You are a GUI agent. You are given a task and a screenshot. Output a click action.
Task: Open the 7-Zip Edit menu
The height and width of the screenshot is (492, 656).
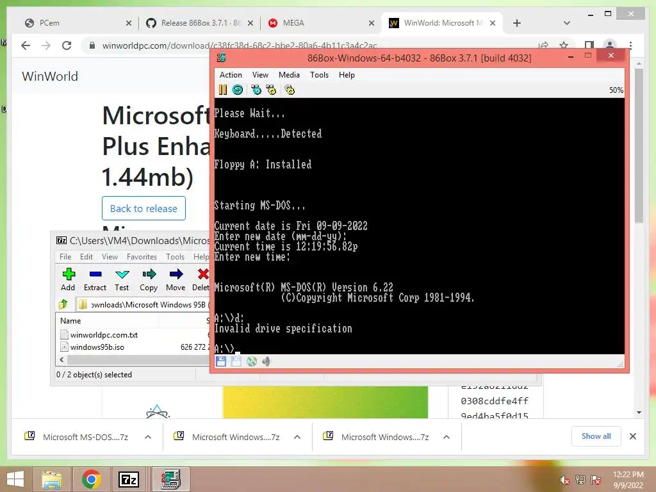point(86,256)
